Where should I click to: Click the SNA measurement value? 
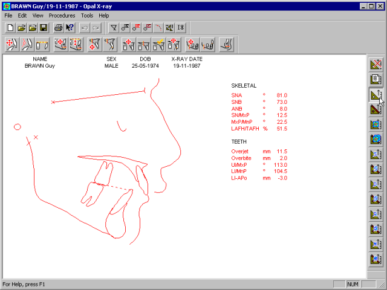click(282, 95)
